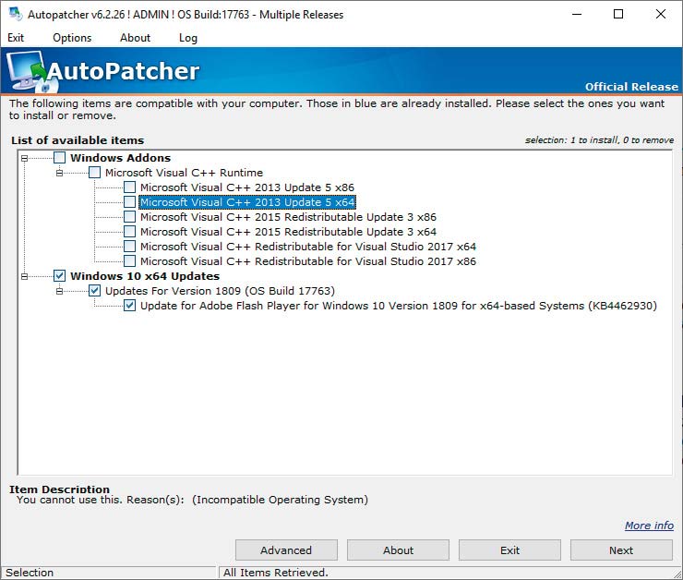Collapse the Microsoft Visual C++ Runtime node
The height and width of the screenshot is (580, 683).
click(59, 173)
